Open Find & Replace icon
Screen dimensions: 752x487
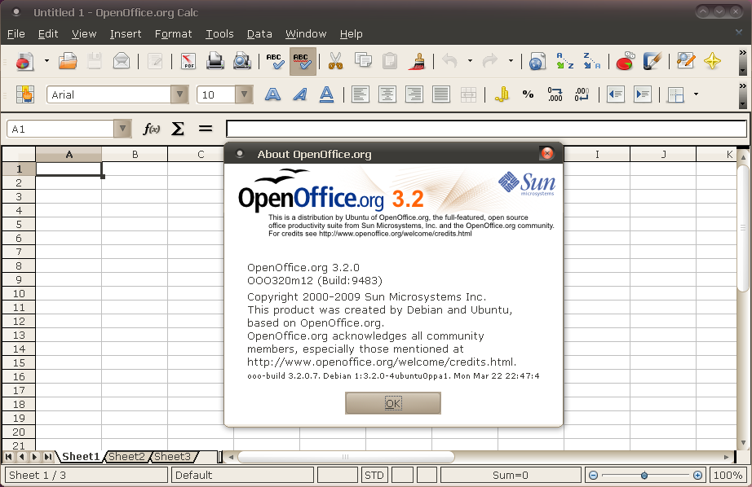[686, 61]
